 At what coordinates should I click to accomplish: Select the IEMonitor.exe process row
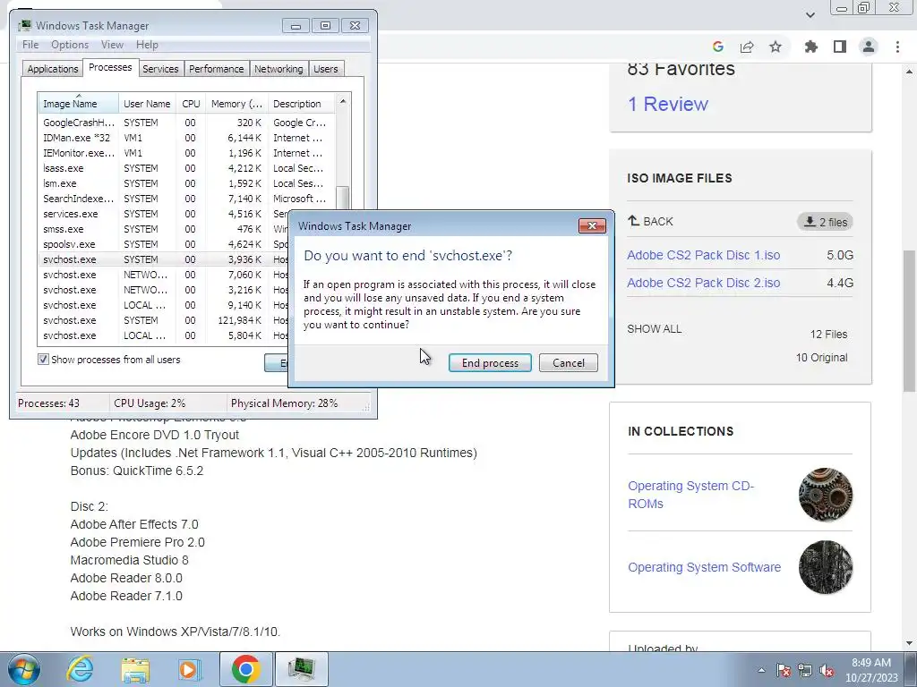(186, 153)
